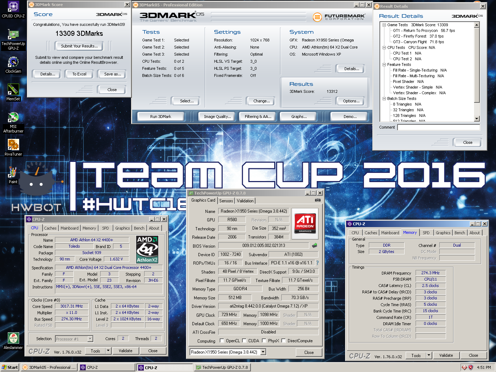Viewport: 496px width, 372px height.
Task: Open Mainboard tab in left CPU-Z
Action: tap(69, 228)
